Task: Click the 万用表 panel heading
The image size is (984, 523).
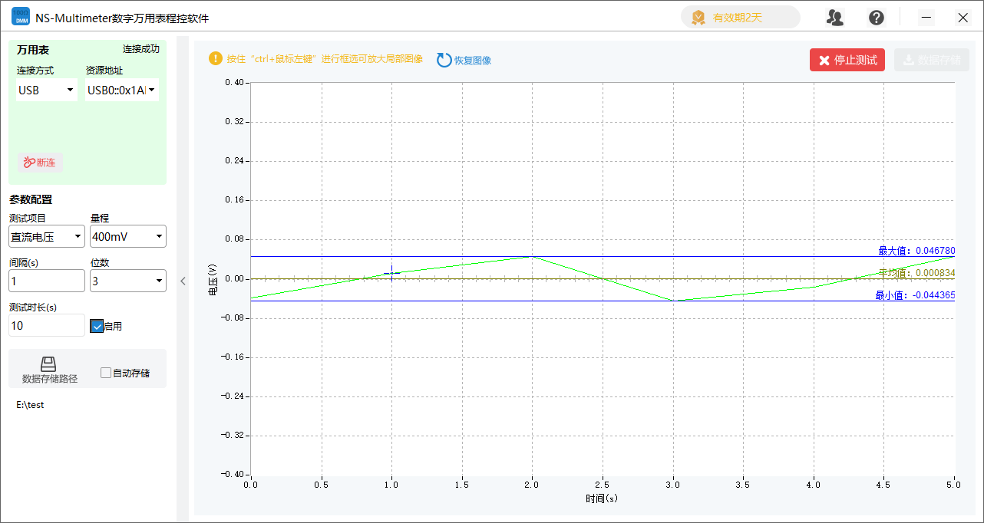Action: (33, 50)
